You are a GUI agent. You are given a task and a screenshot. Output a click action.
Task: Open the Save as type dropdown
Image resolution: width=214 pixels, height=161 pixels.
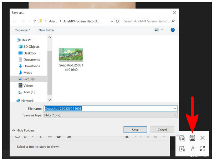111,115
